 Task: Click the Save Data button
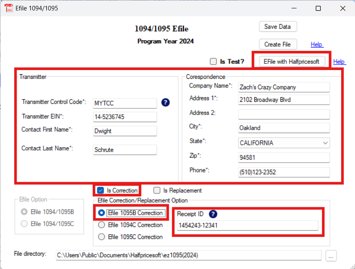277,26
